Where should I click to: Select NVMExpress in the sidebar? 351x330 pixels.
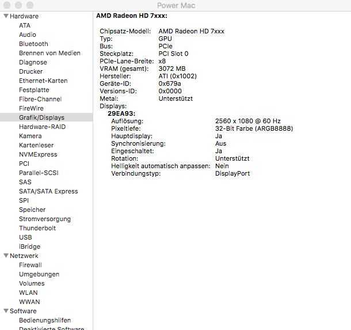click(38, 154)
